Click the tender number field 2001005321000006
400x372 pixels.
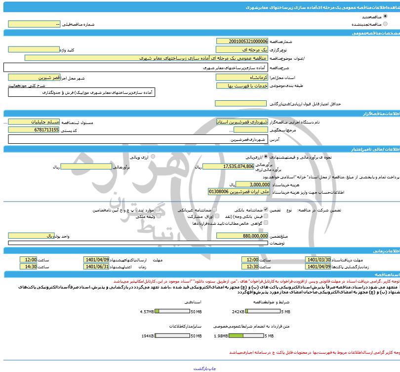point(242,41)
